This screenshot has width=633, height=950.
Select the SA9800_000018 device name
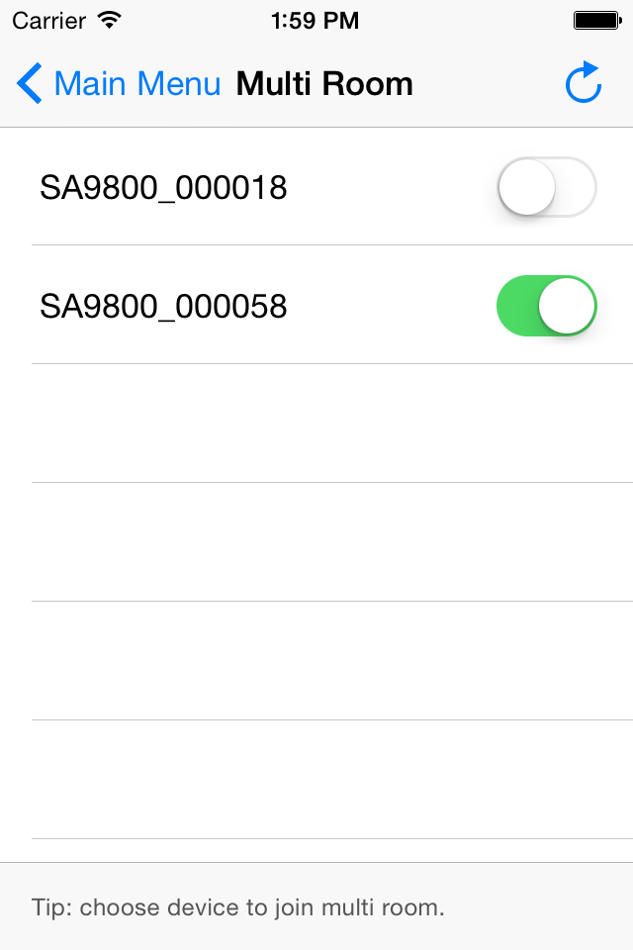pyautogui.click(x=163, y=187)
